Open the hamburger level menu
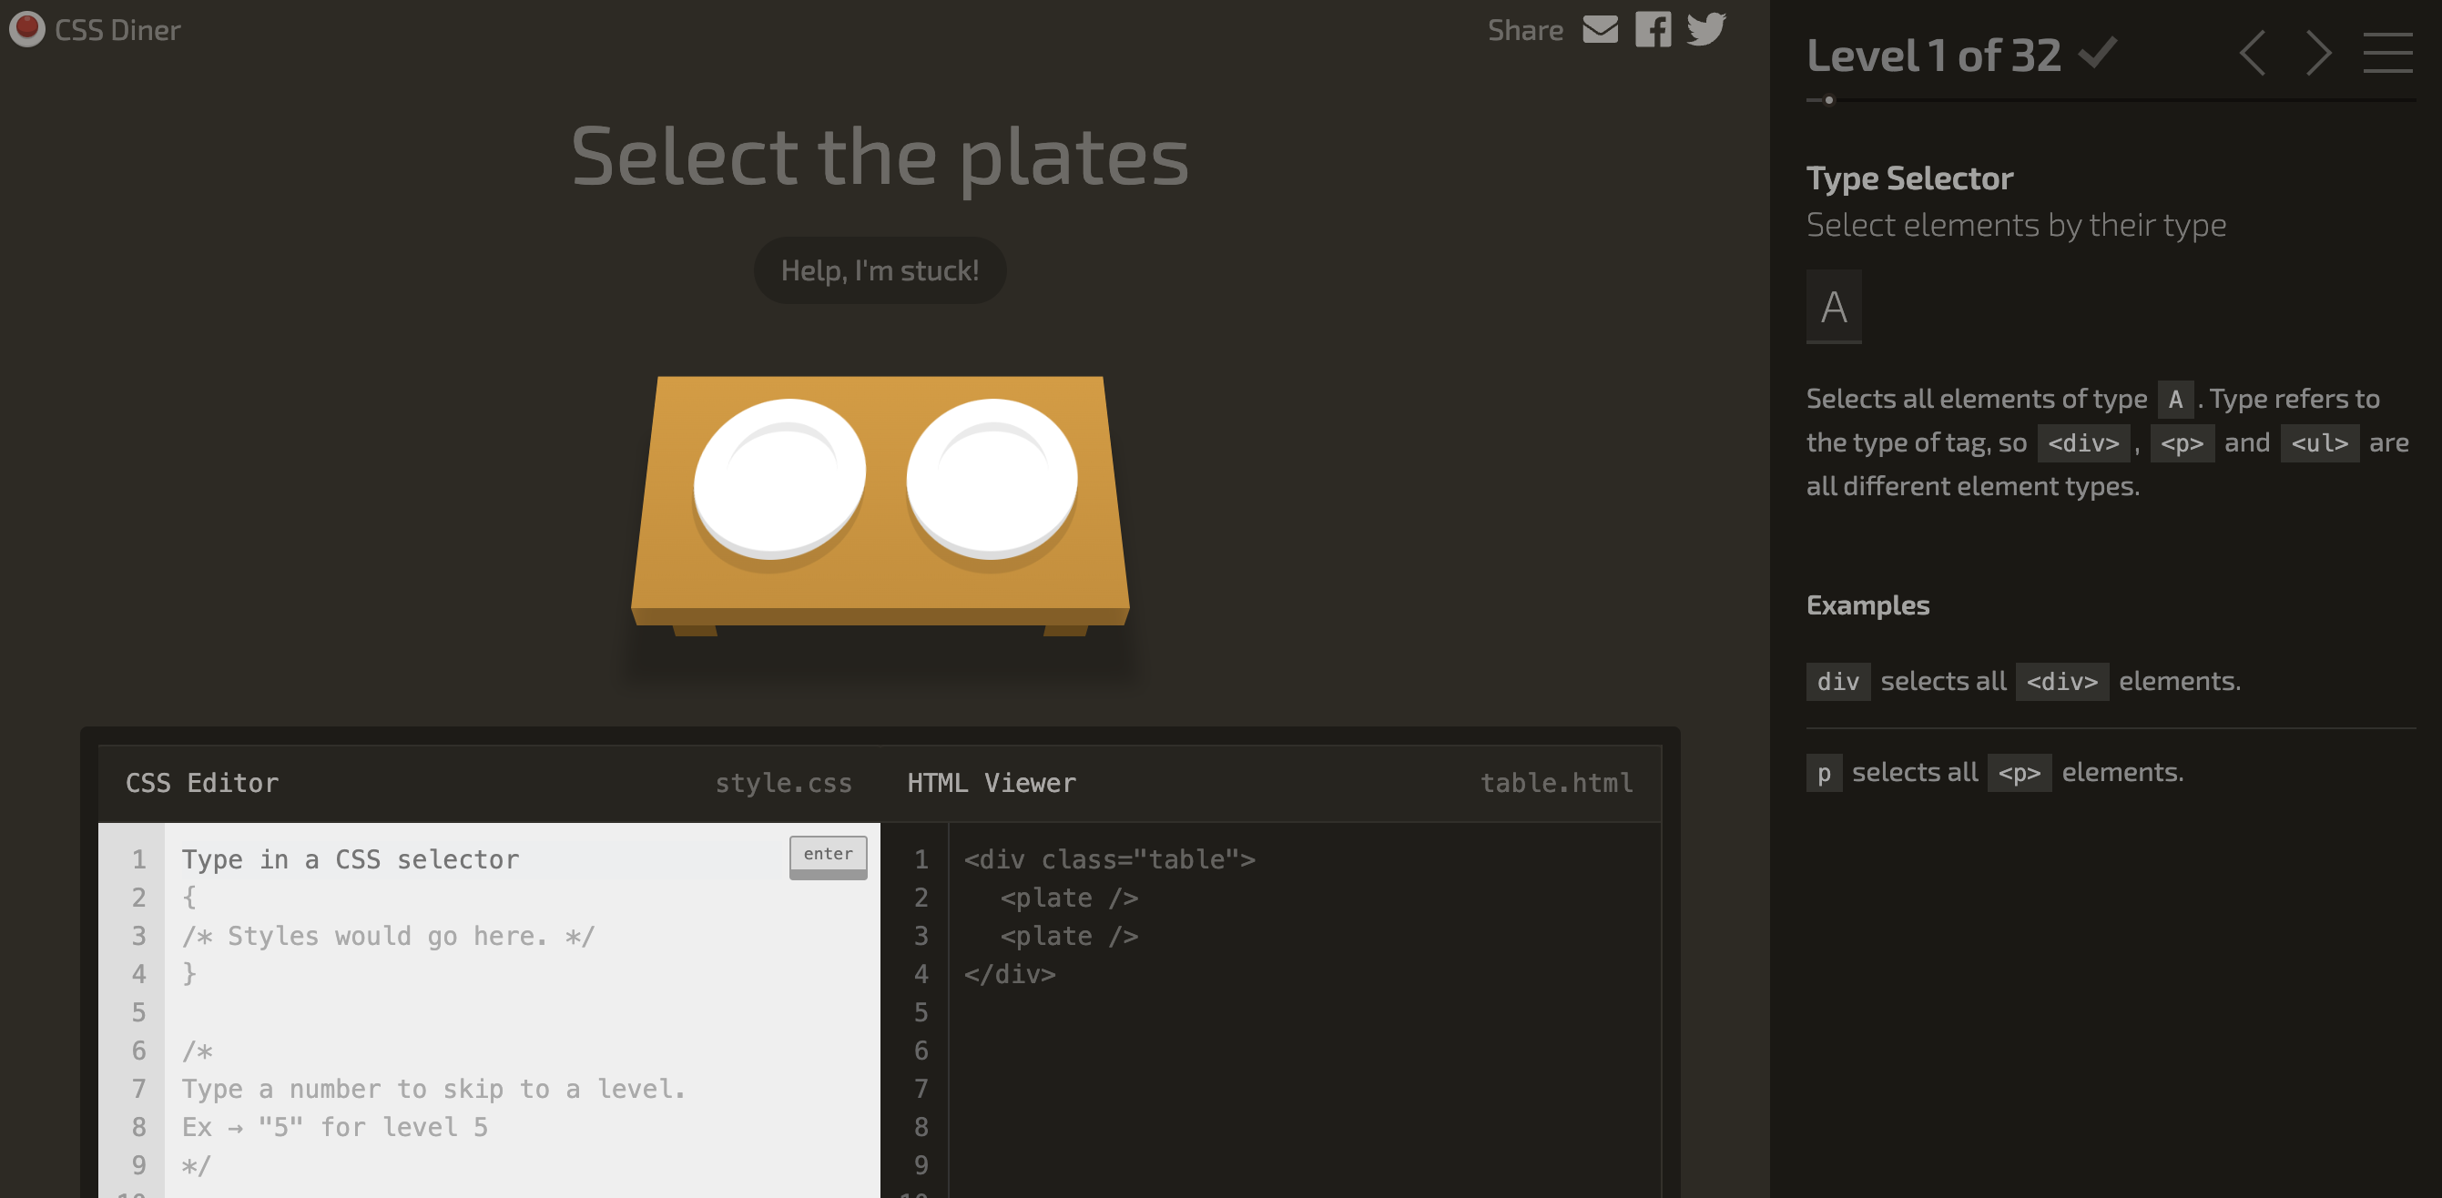 click(2387, 53)
